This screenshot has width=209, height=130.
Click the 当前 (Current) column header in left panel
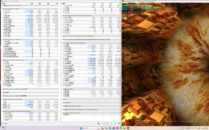[x=31, y=4]
